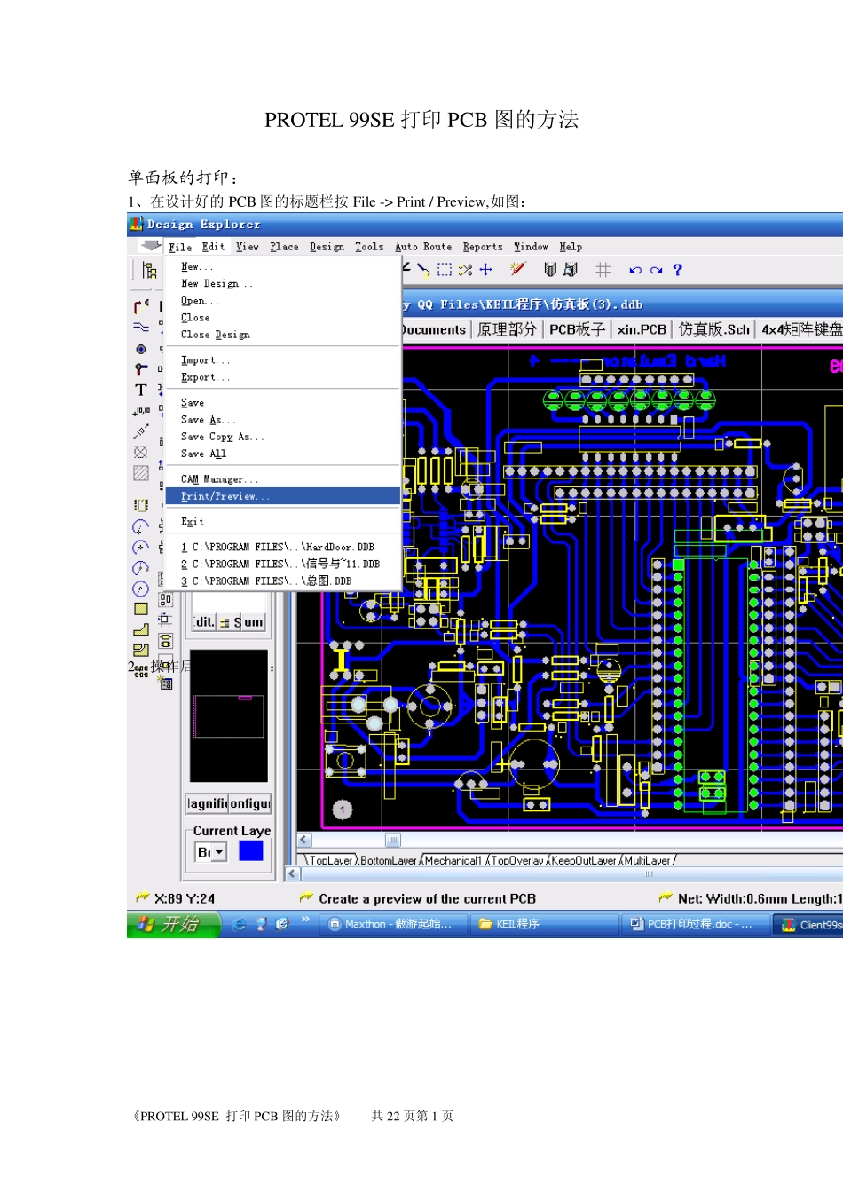
Task: Open the Reports menu
Action: 483,247
